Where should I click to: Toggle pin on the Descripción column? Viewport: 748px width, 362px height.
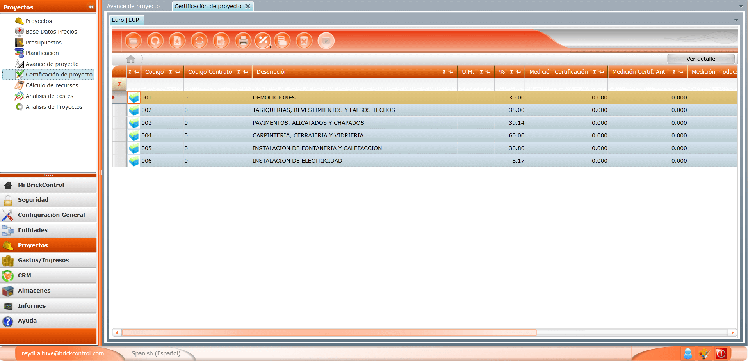coord(451,72)
